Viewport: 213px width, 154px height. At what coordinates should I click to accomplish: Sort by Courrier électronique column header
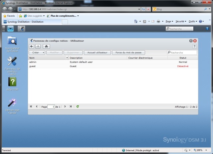click(x=147, y=58)
